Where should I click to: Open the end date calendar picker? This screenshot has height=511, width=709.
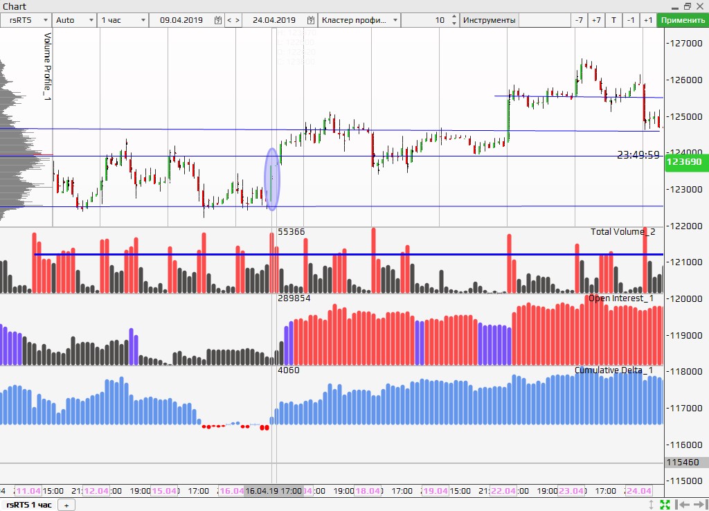[x=311, y=20]
